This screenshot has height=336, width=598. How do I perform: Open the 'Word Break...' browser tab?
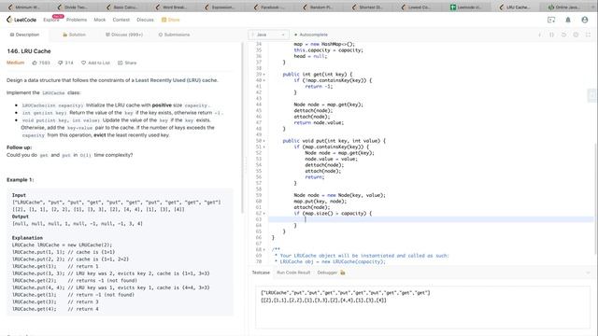[x=172, y=7]
